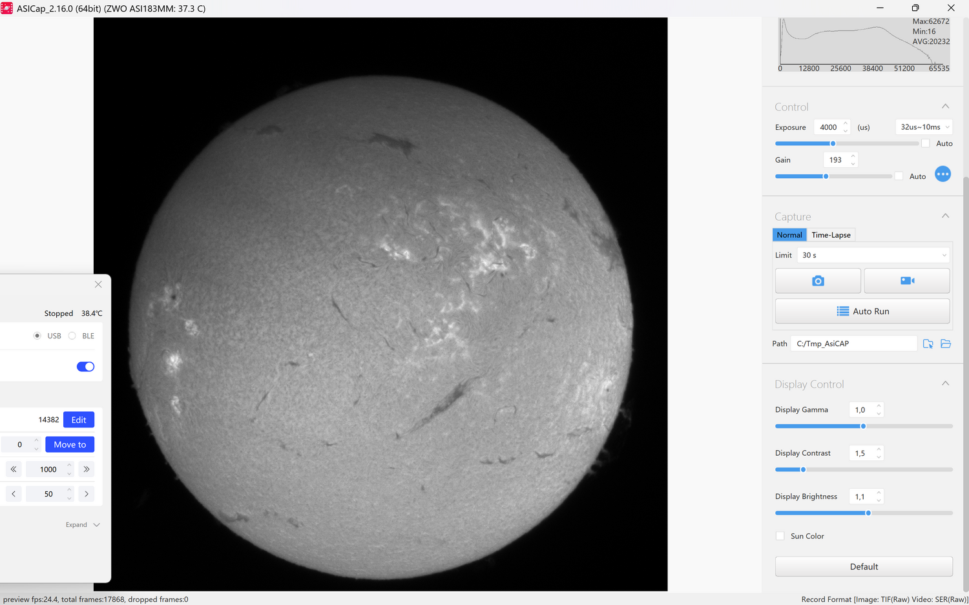The image size is (969, 605).
Task: Adjust the Gain slider handle
Action: 826,176
